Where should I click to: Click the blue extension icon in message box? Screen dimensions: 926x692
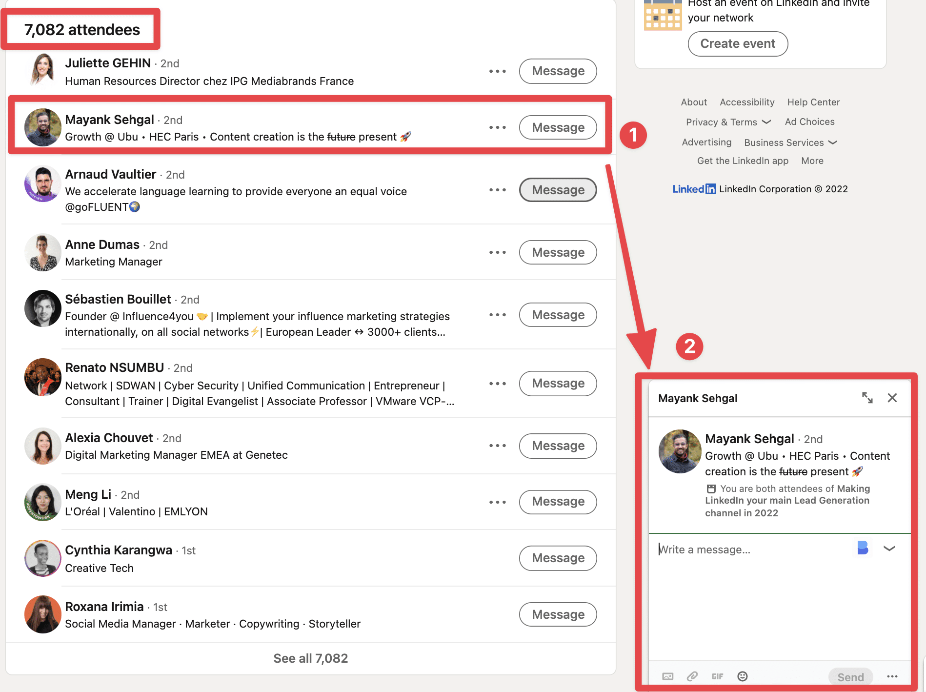(863, 548)
